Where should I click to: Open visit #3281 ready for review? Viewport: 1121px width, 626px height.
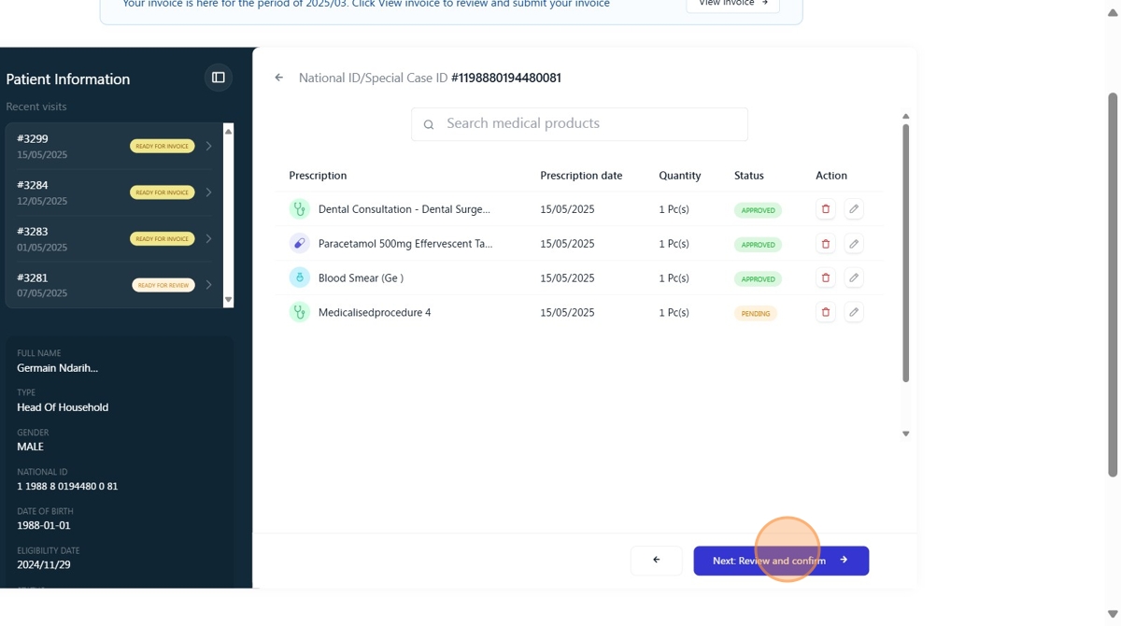[x=114, y=285]
